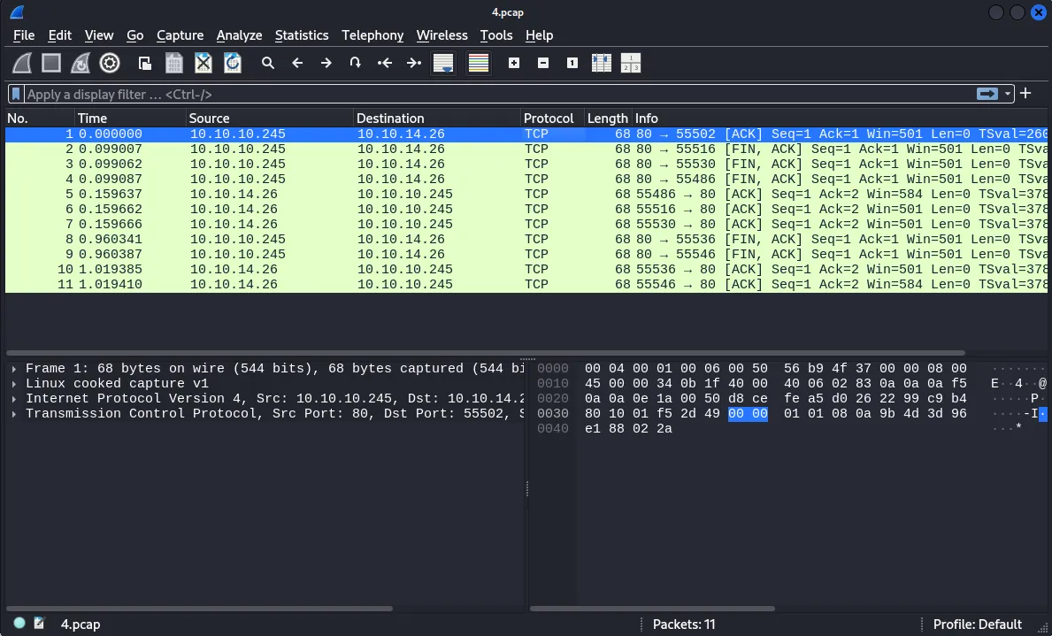Viewport: 1052px width, 636px height.
Task: Reload the capture file
Action: click(233, 63)
